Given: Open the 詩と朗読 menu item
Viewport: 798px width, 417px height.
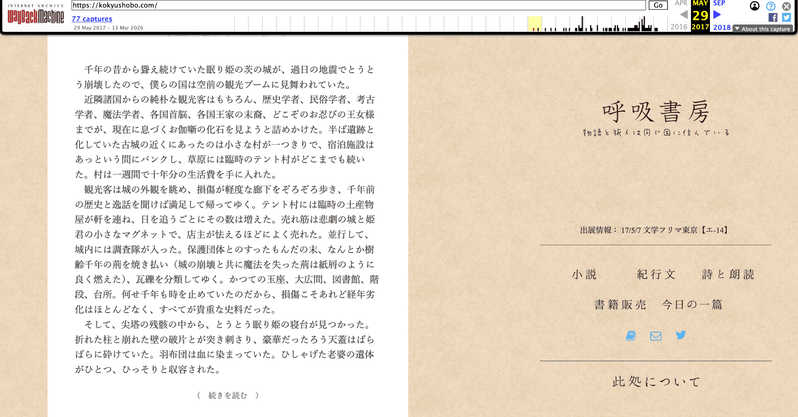Looking at the screenshot, I should 728,274.
